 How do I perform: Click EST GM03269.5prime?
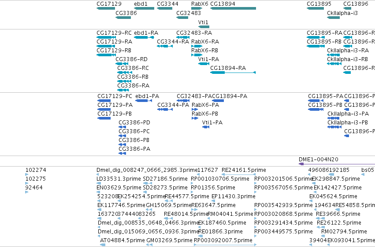(x=149, y=245)
